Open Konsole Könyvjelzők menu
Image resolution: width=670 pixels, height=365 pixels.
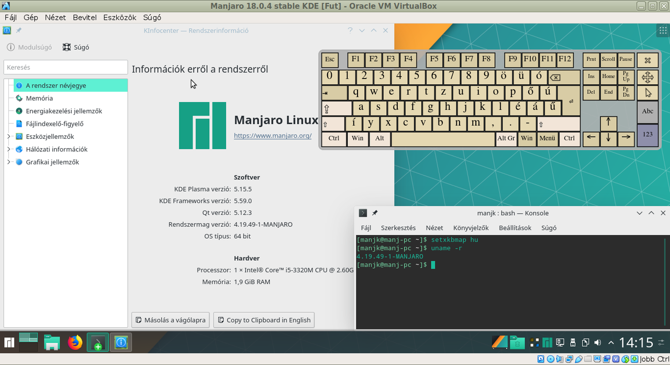click(471, 228)
